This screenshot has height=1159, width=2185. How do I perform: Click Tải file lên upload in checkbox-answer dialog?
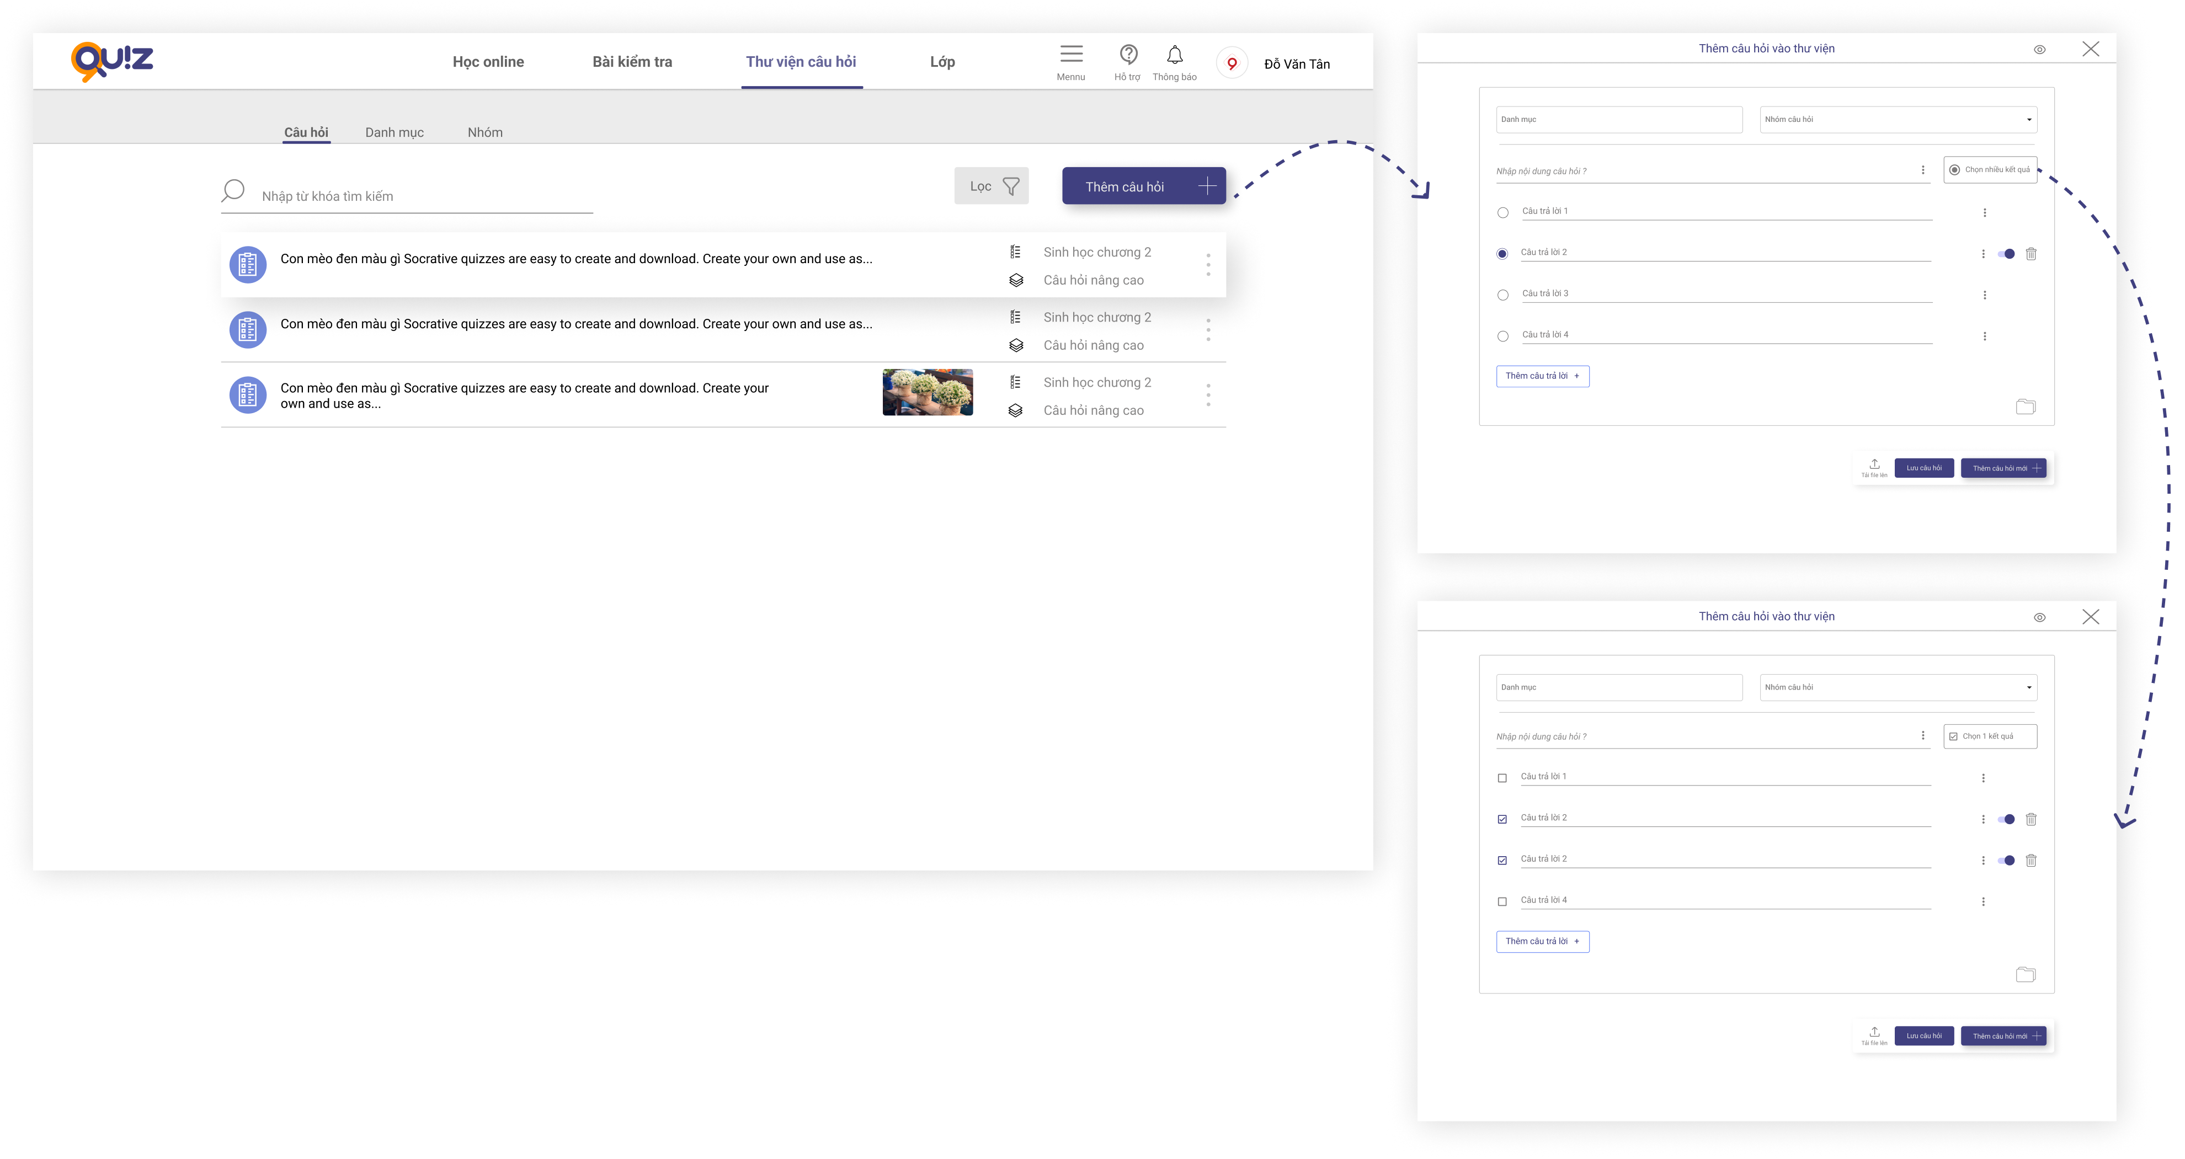(1874, 1036)
